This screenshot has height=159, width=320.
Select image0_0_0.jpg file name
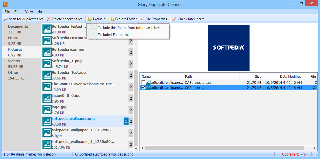[66, 95]
